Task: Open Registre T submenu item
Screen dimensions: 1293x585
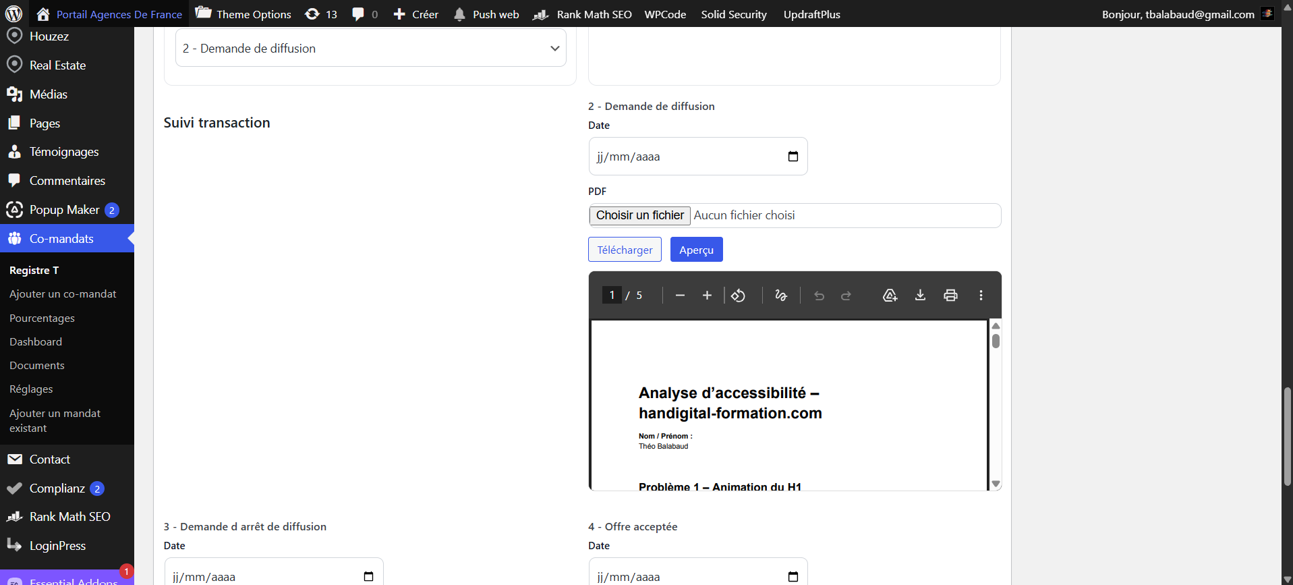Action: click(x=34, y=271)
